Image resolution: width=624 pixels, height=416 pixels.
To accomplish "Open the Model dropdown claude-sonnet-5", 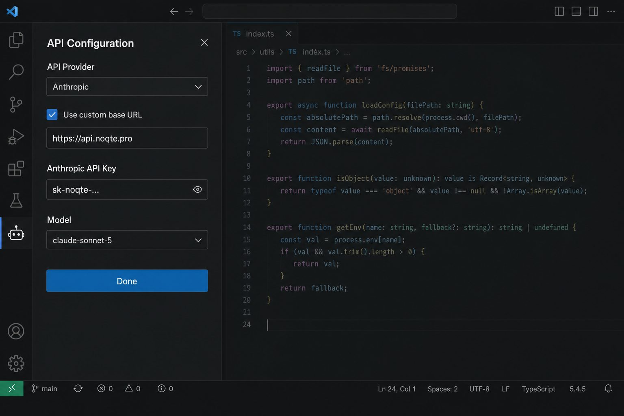I will 127,240.
